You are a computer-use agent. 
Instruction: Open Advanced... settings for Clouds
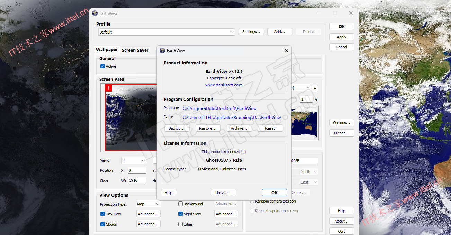148,224
